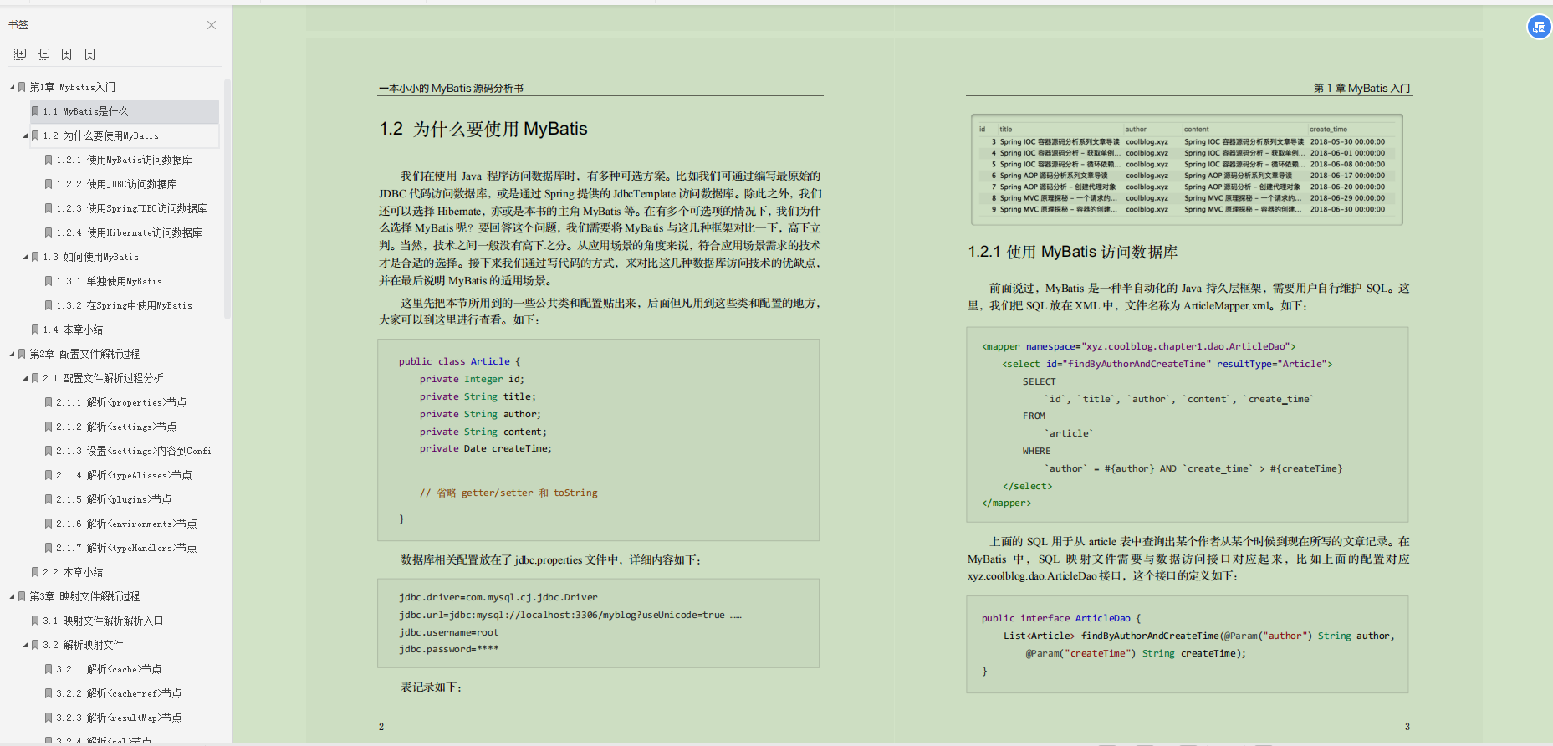Select bookmark 2.1.7 解析<typeHandlers>节点
The image size is (1553, 746).
tap(127, 548)
